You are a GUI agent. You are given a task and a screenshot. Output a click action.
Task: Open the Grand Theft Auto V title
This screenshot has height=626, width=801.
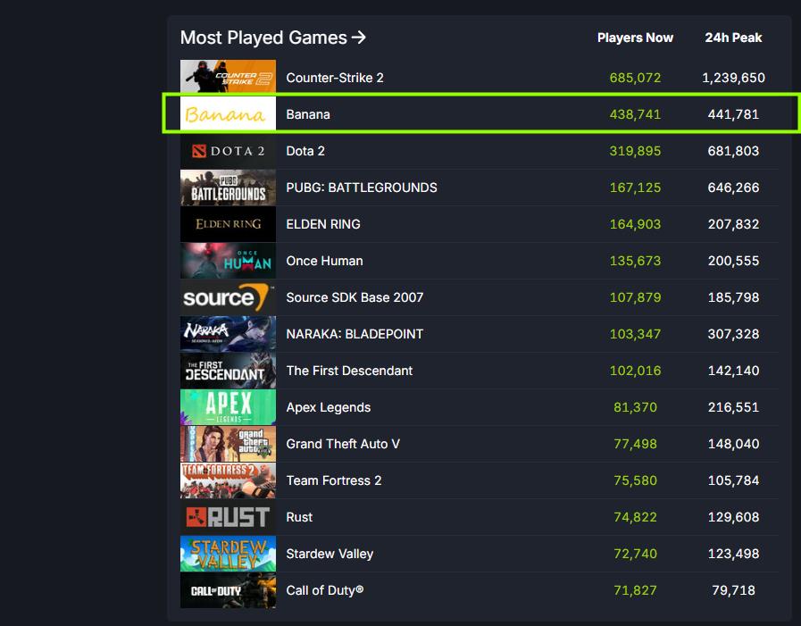343,444
